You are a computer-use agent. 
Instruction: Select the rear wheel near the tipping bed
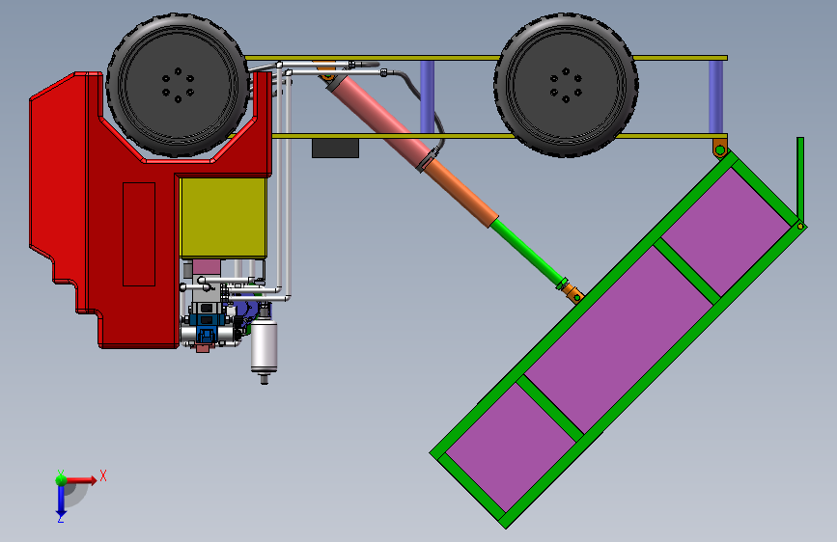(566, 86)
